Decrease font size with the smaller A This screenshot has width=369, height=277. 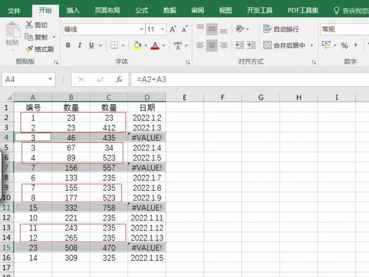click(x=184, y=29)
